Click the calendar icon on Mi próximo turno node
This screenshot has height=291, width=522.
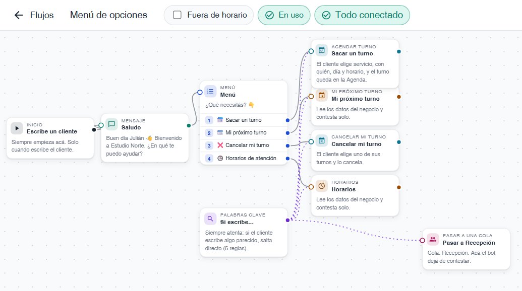coord(322,96)
